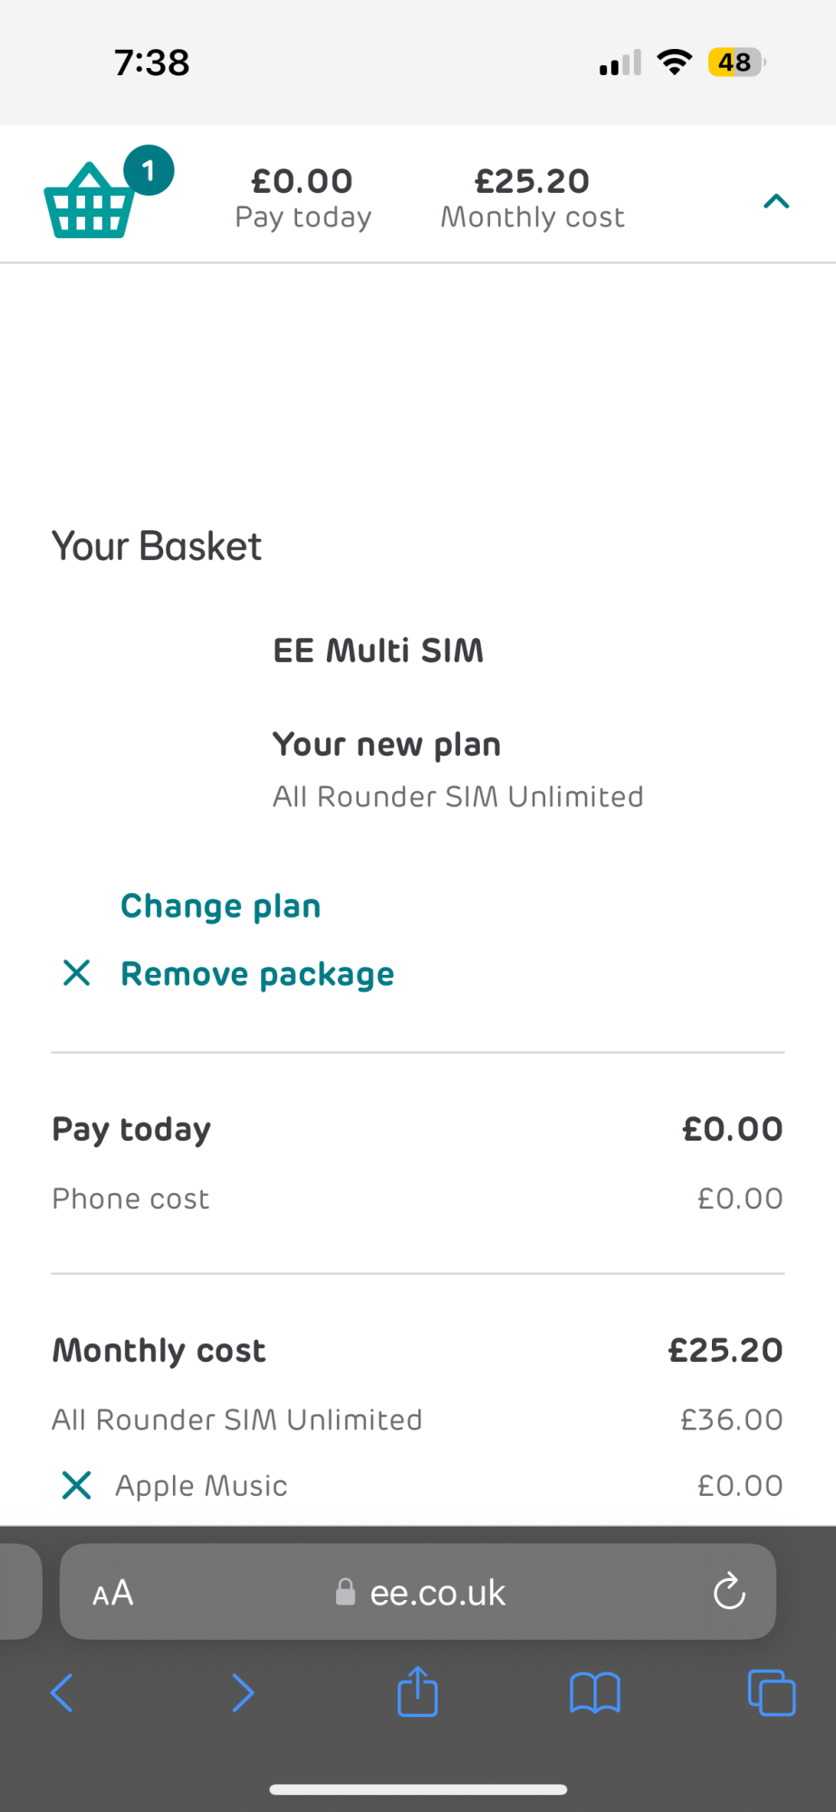Tap the battery indicator in status bar

pyautogui.click(x=736, y=63)
